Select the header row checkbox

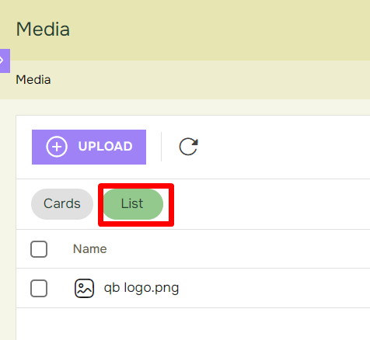point(39,249)
